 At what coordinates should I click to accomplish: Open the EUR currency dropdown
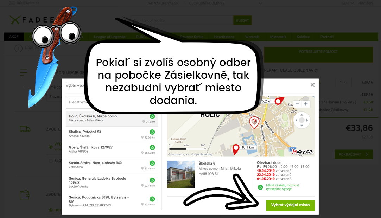348,3
